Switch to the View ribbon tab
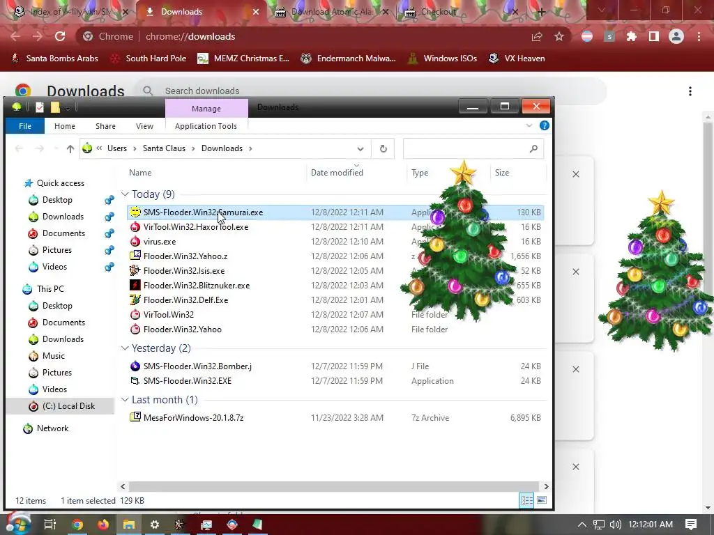This screenshot has height=535, width=714. pos(144,126)
